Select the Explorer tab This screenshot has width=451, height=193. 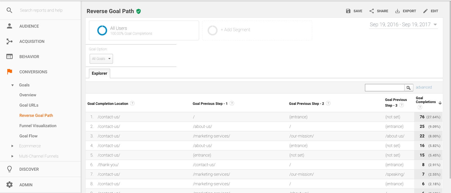100,73
